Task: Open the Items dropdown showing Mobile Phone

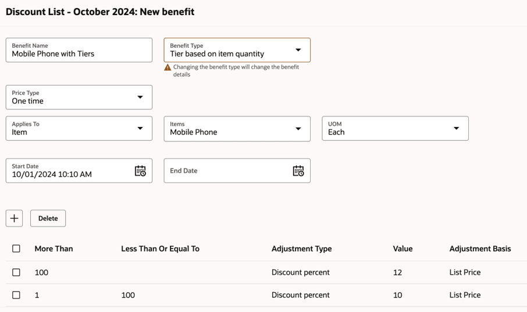Action: coord(298,128)
